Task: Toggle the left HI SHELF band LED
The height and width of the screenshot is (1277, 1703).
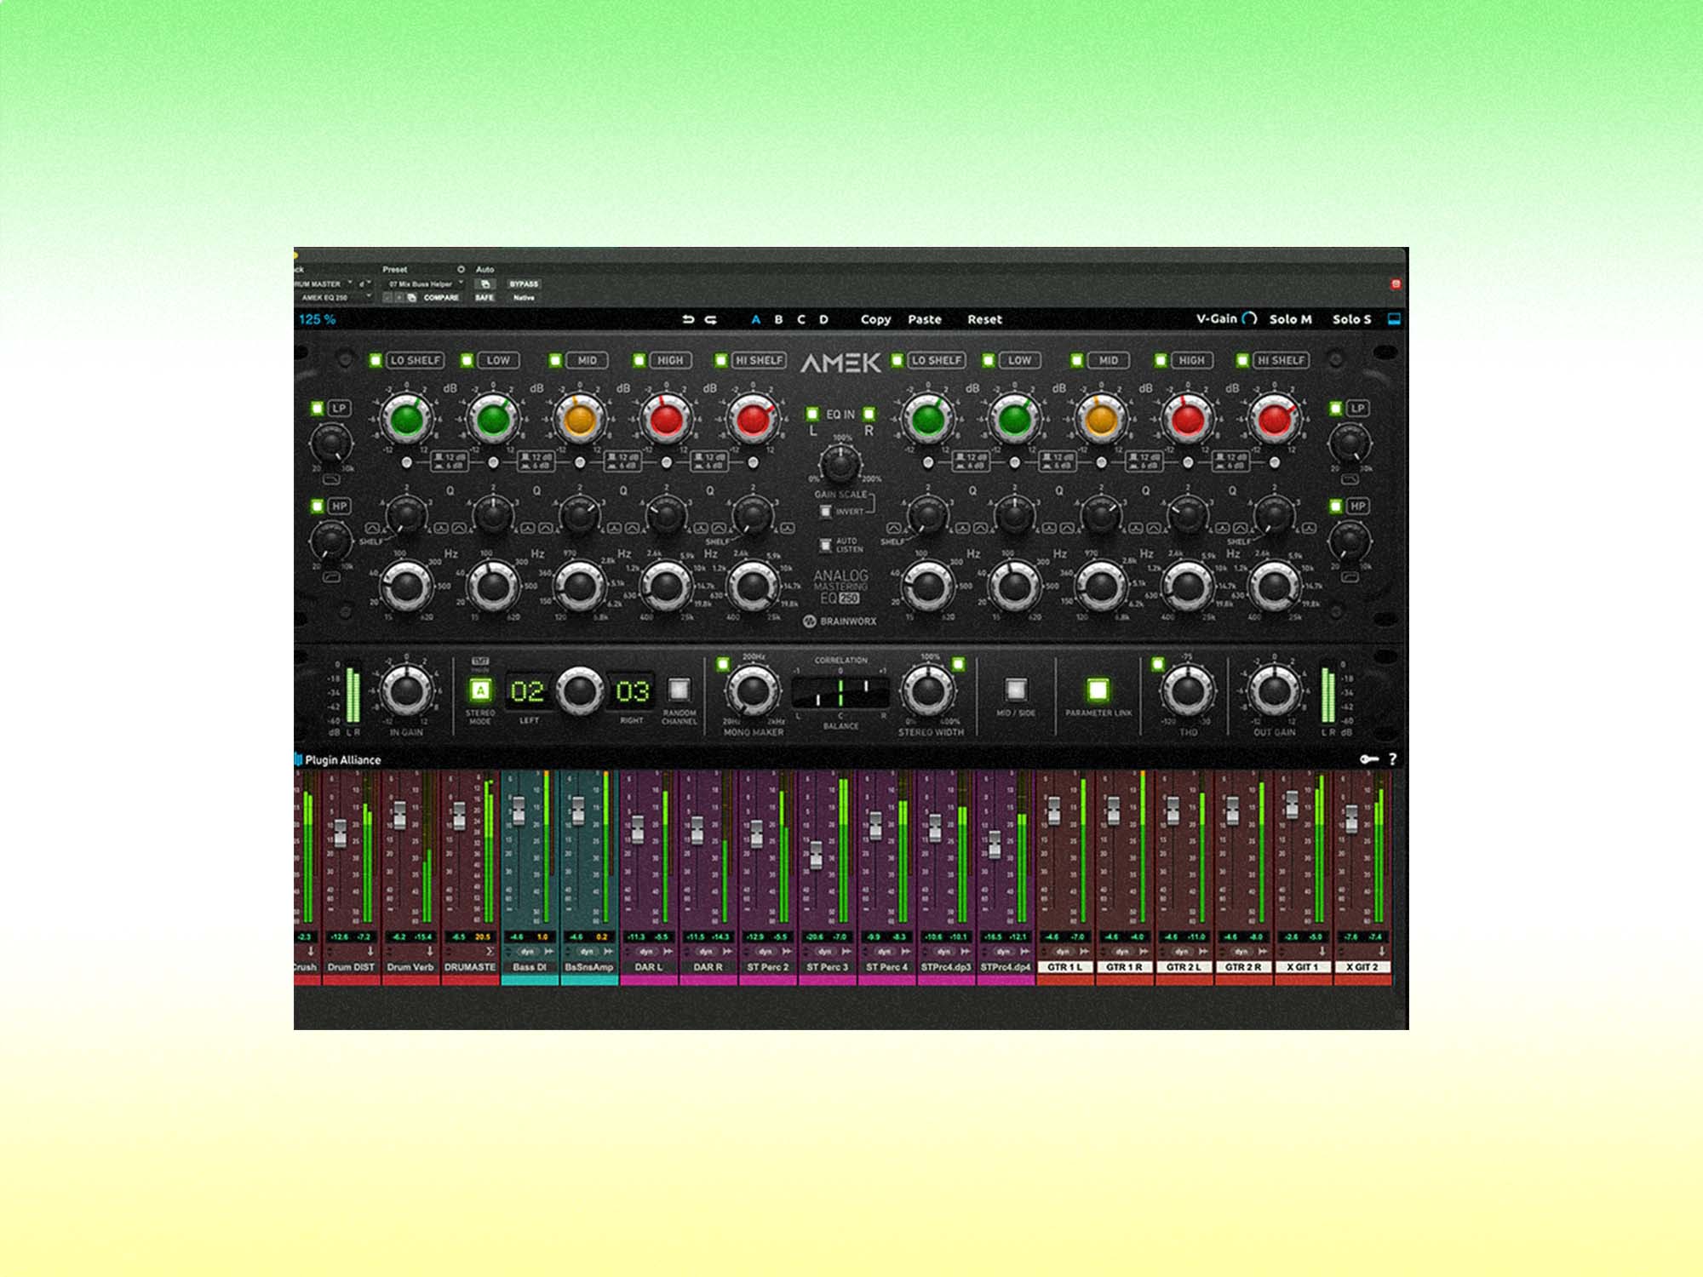Action: (720, 360)
